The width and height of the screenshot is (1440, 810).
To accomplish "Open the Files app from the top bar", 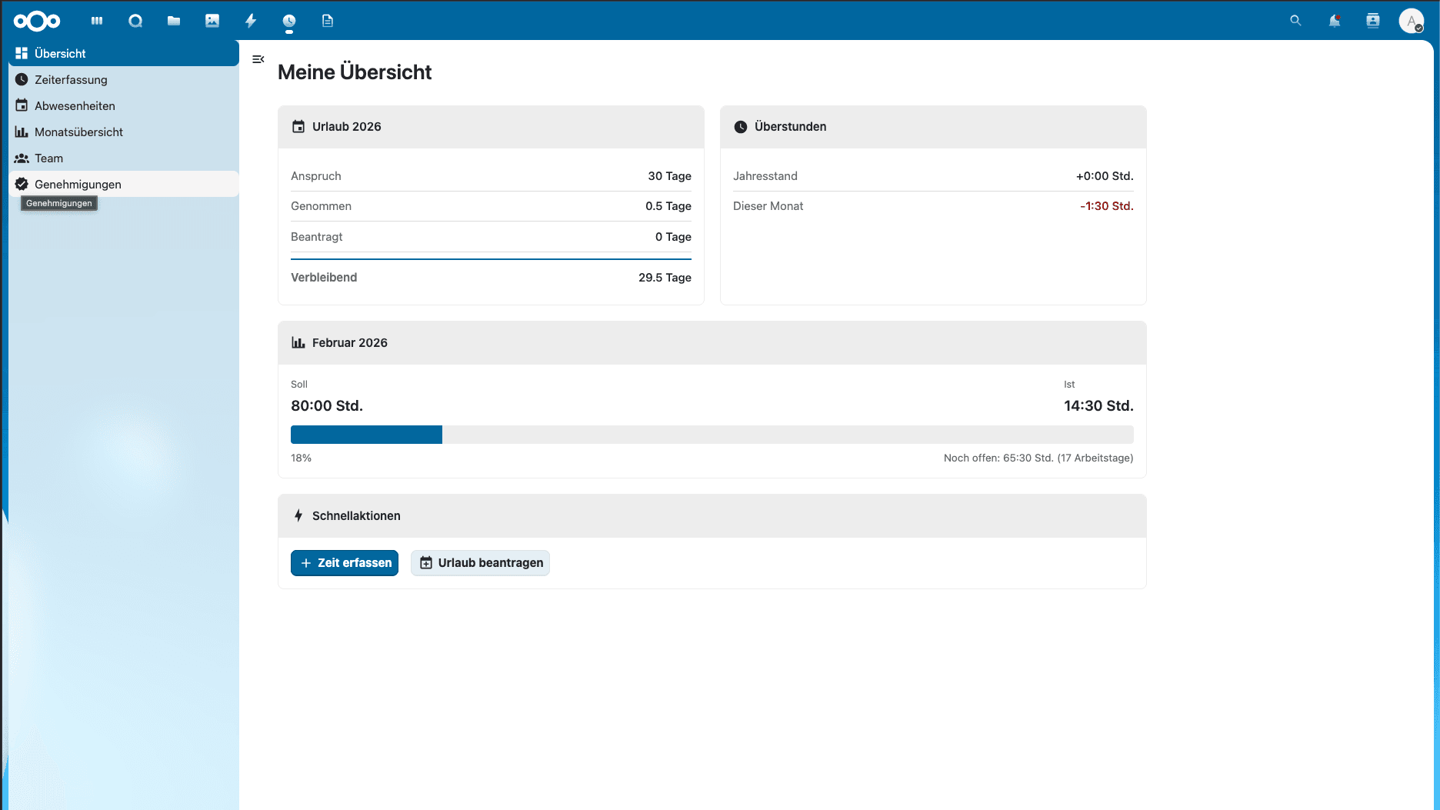I will [174, 21].
